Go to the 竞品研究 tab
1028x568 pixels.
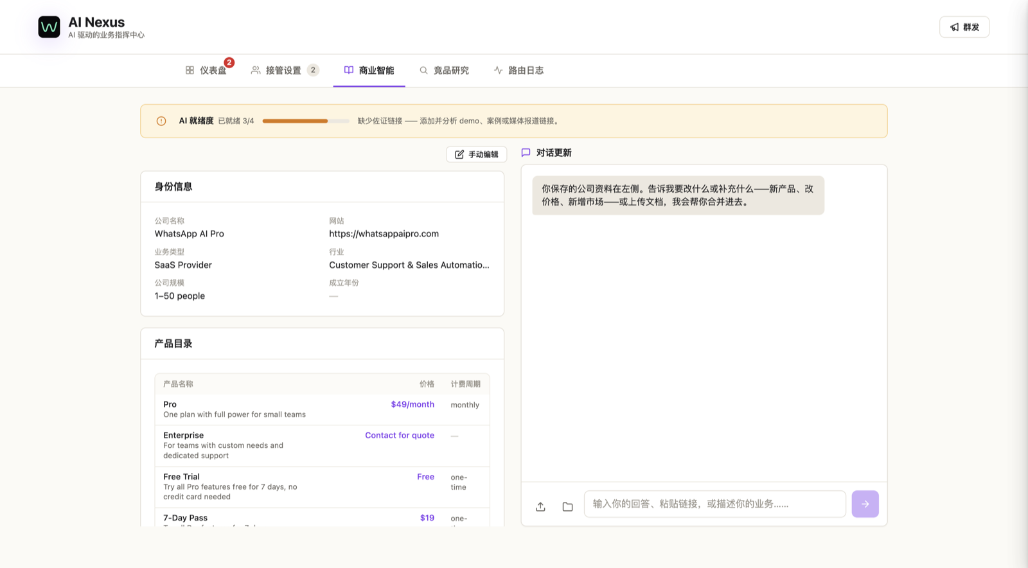(444, 70)
